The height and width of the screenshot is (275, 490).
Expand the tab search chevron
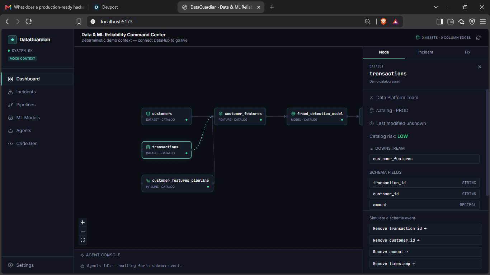click(x=436, y=7)
